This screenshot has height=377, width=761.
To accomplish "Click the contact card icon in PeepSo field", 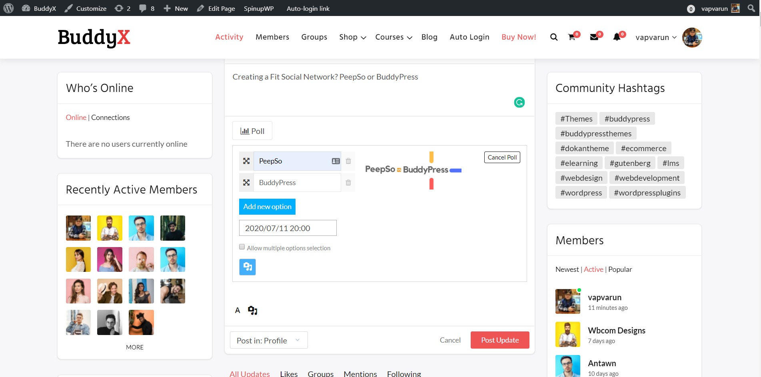I will [336, 161].
